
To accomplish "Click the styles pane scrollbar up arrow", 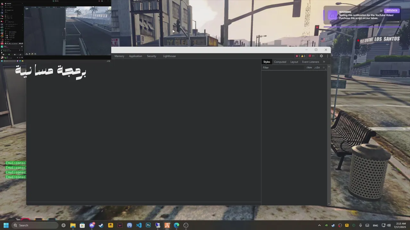I will (329, 66).
